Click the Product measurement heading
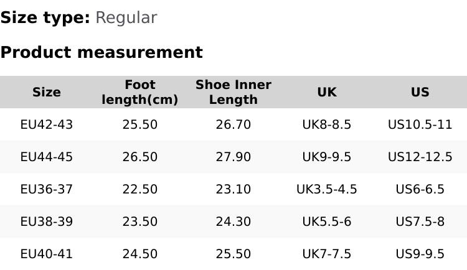 click(101, 52)
